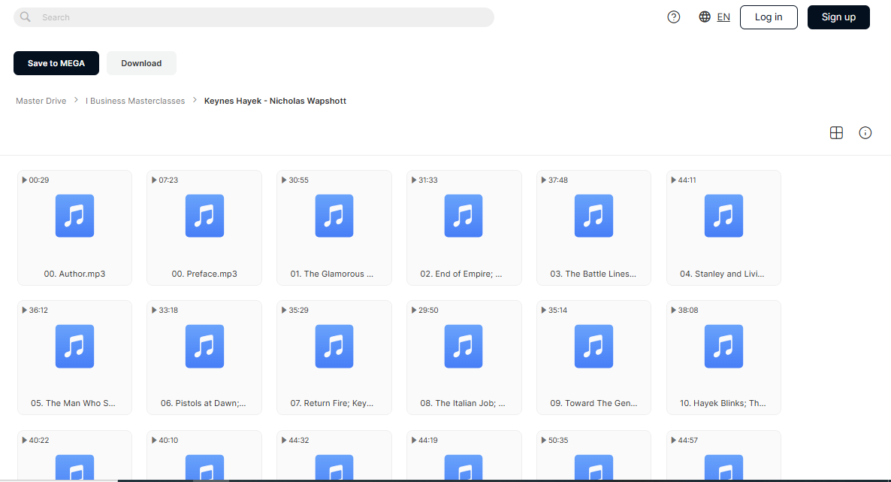The width and height of the screenshot is (891, 482).
Task: Click music icon of 04. Stanley and Livi
Action: (723, 216)
